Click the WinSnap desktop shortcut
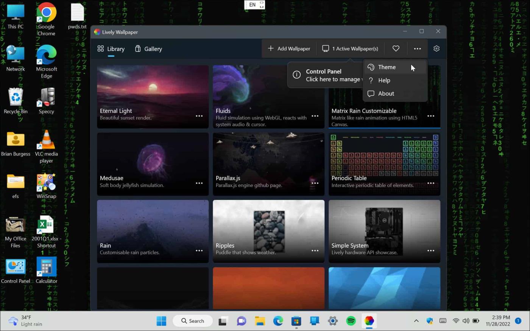This screenshot has height=331, width=530. pos(46,186)
